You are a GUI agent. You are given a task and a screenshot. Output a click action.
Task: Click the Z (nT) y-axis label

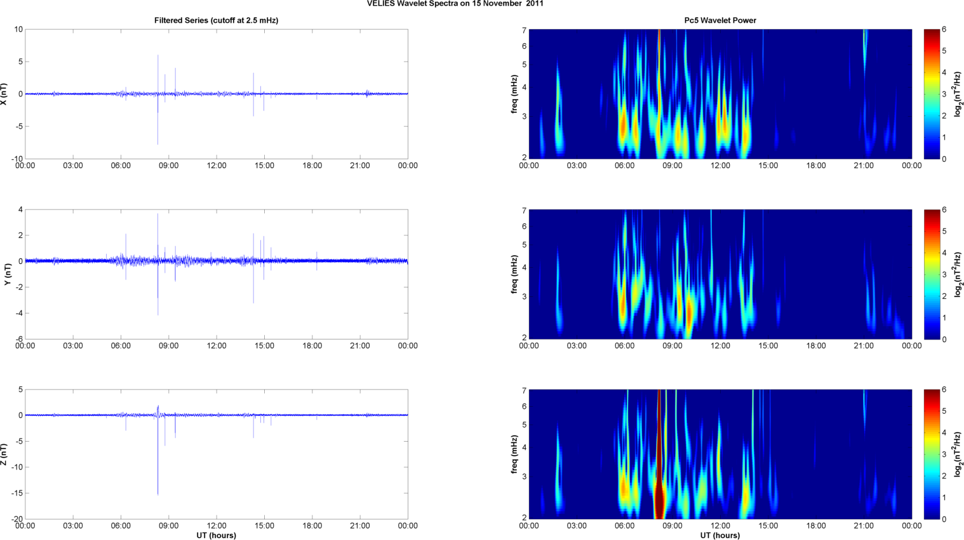coord(4,454)
